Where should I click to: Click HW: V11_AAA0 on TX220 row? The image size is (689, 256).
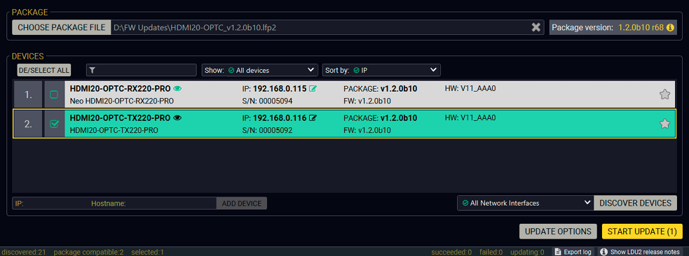(470, 118)
